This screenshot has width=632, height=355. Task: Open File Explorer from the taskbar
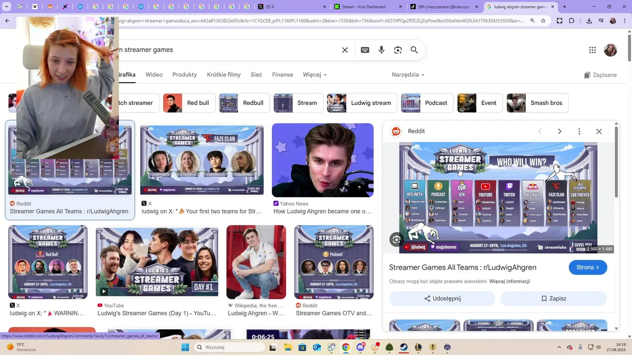(x=288, y=347)
